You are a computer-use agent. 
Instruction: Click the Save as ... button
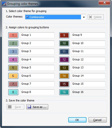tap(37, 107)
